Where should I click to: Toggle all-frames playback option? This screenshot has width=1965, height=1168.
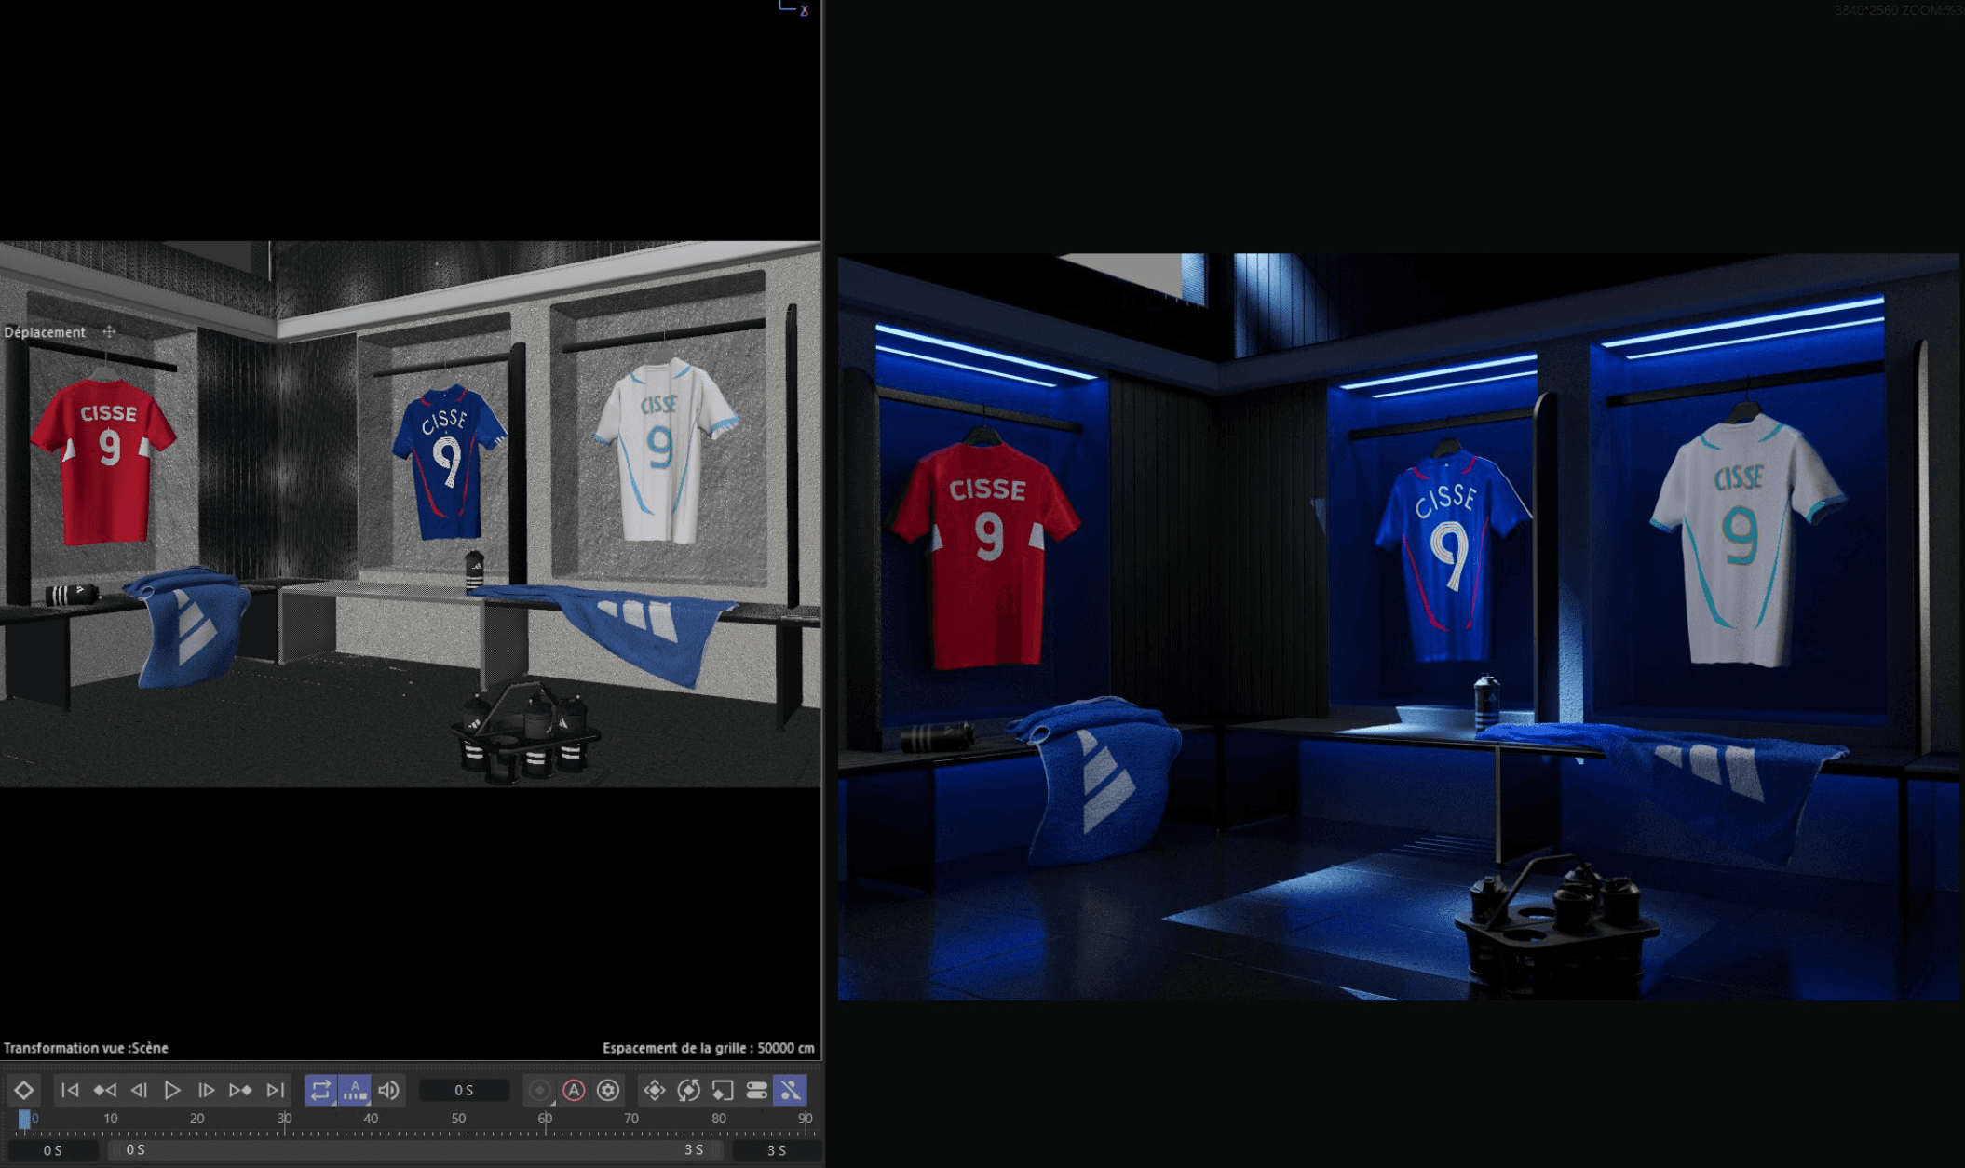(x=355, y=1090)
